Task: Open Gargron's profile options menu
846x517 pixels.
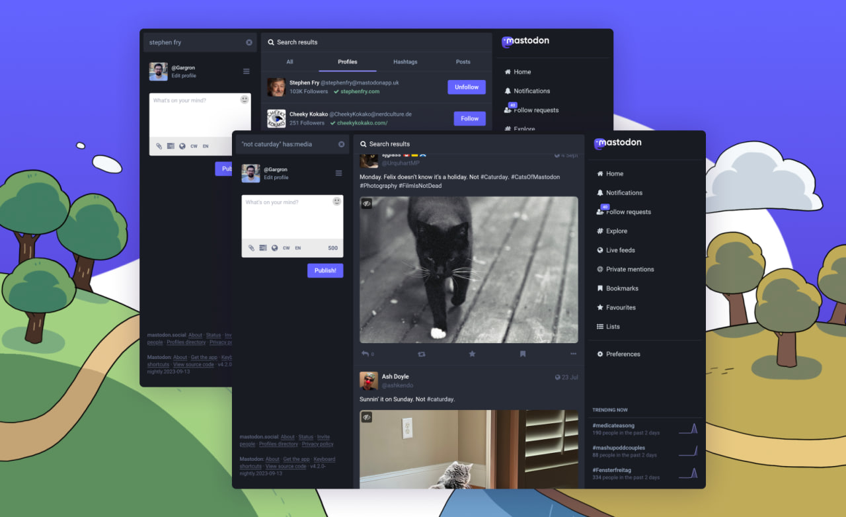Action: pyautogui.click(x=339, y=173)
